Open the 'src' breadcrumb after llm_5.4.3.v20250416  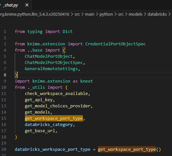point(77,14)
